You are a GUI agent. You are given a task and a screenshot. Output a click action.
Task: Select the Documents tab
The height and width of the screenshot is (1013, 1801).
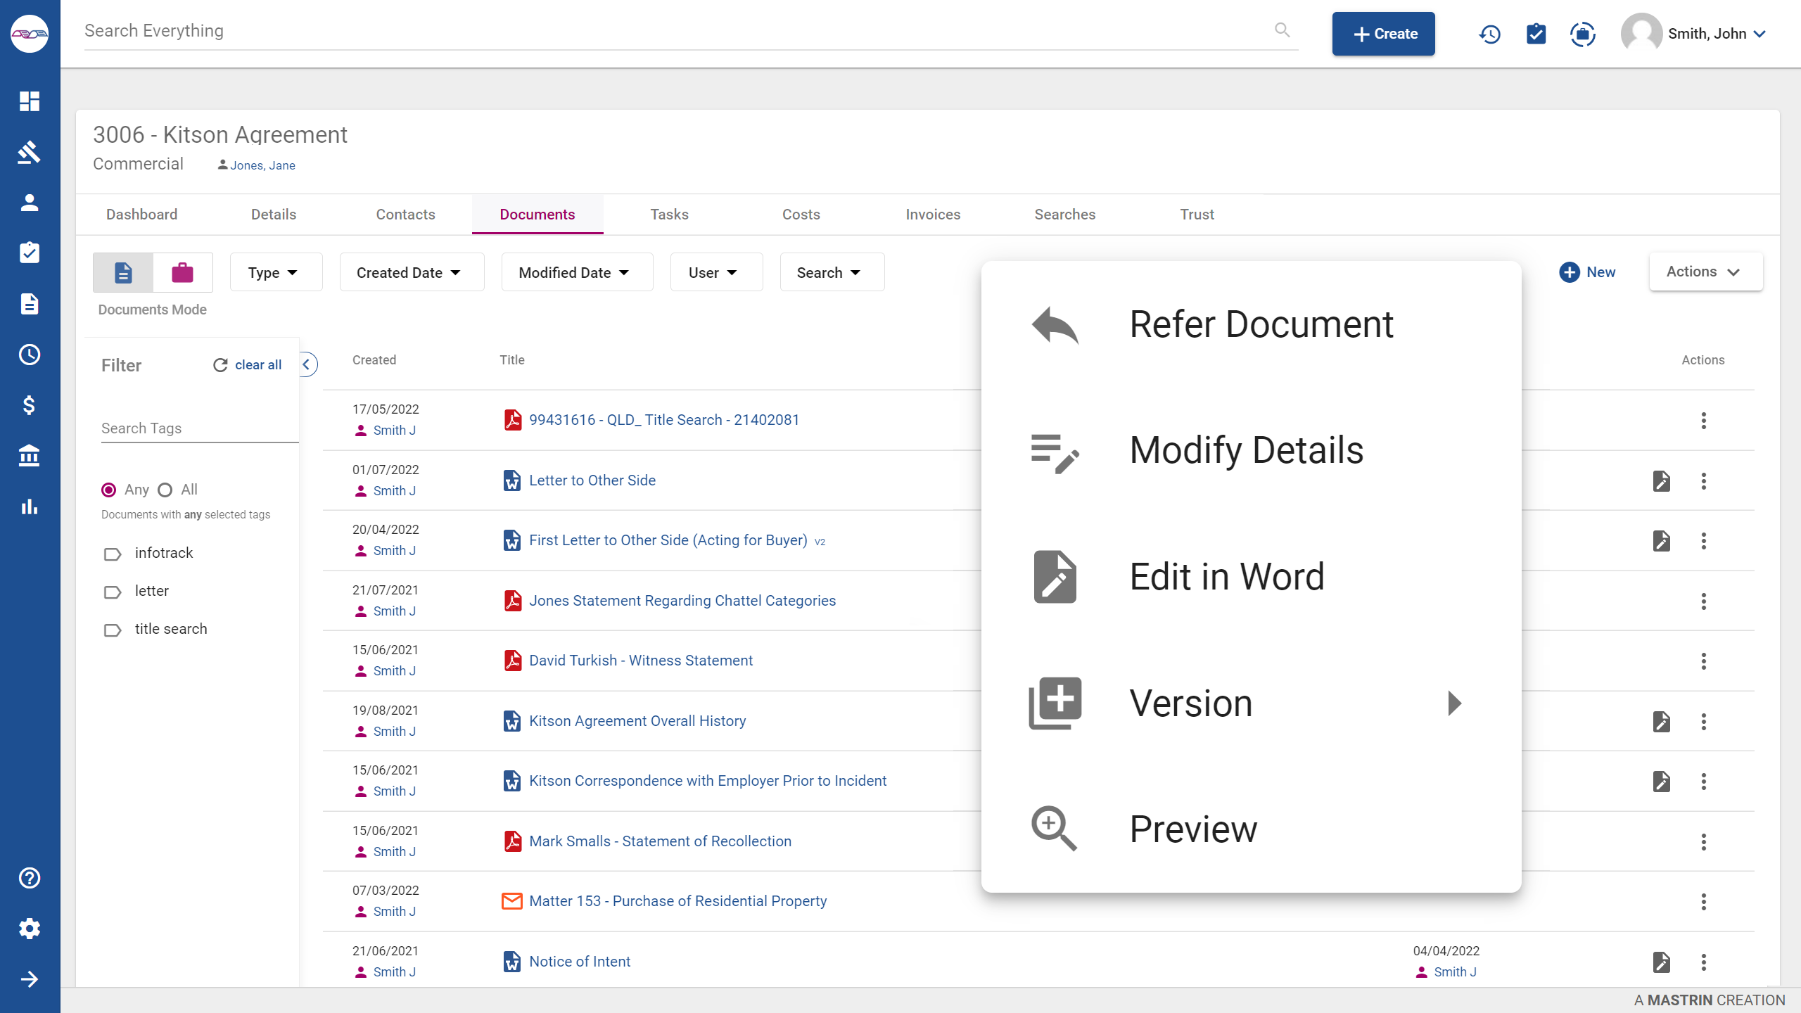[x=537, y=214]
